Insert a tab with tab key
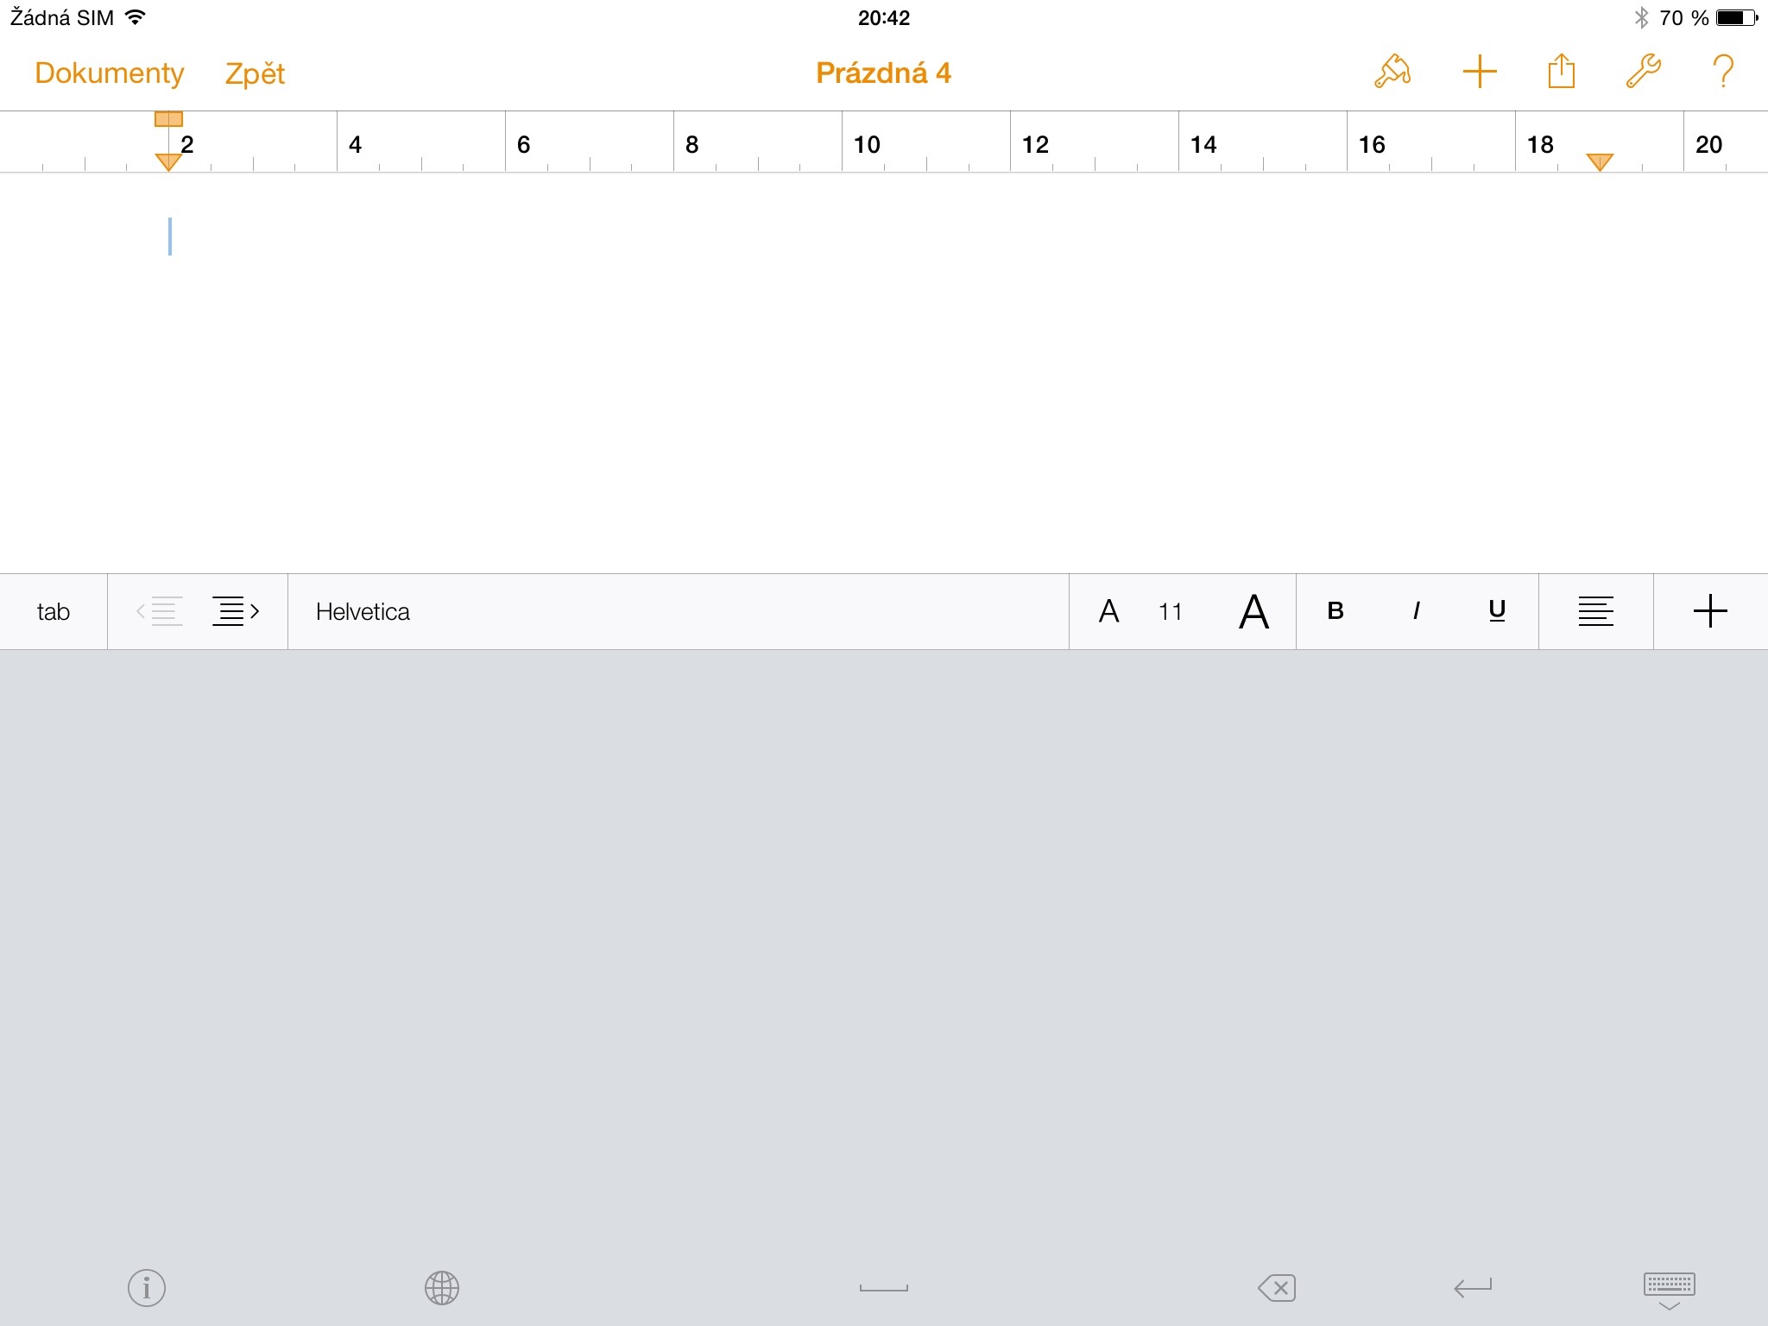The height and width of the screenshot is (1326, 1768). click(x=54, y=611)
